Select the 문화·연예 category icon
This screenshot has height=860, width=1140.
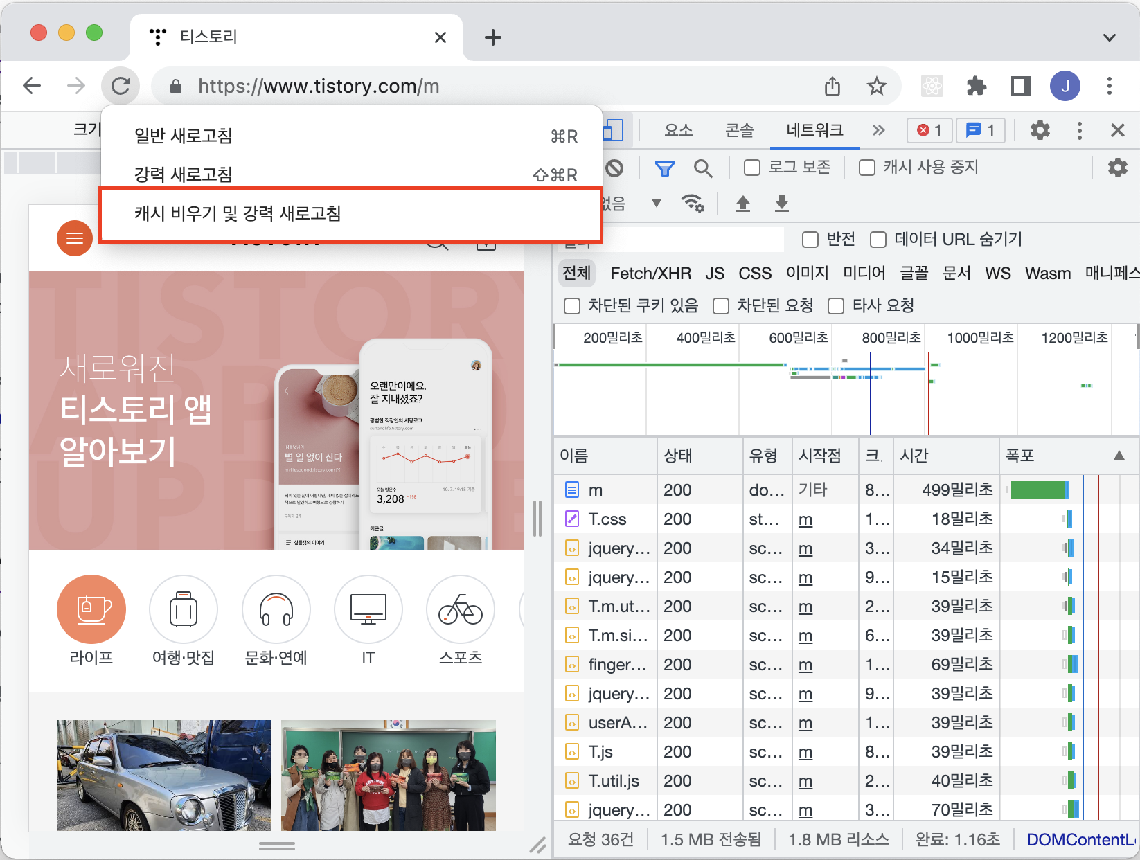[276, 610]
